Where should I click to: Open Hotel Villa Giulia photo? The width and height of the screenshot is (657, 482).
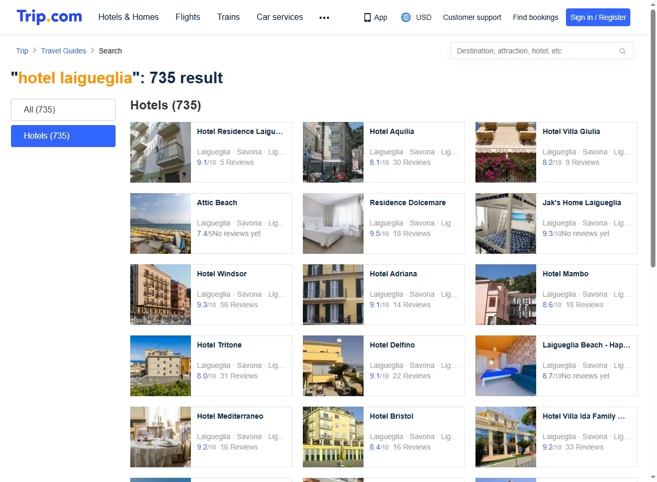[x=506, y=152]
